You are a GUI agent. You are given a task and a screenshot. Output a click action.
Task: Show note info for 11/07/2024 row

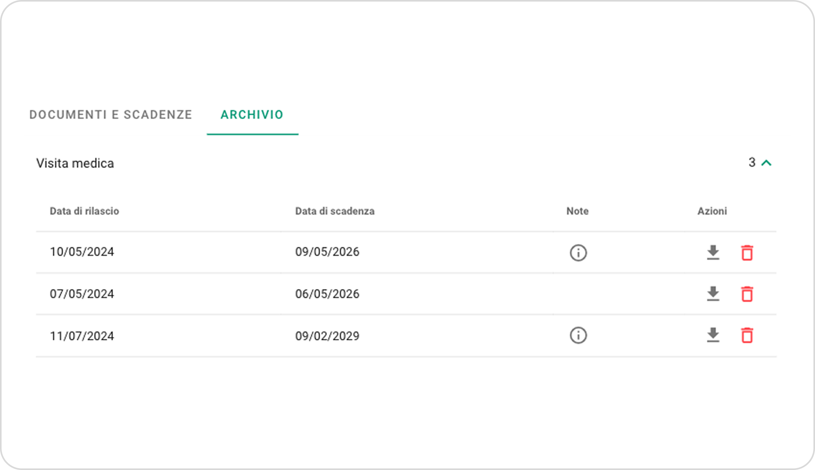coord(578,335)
